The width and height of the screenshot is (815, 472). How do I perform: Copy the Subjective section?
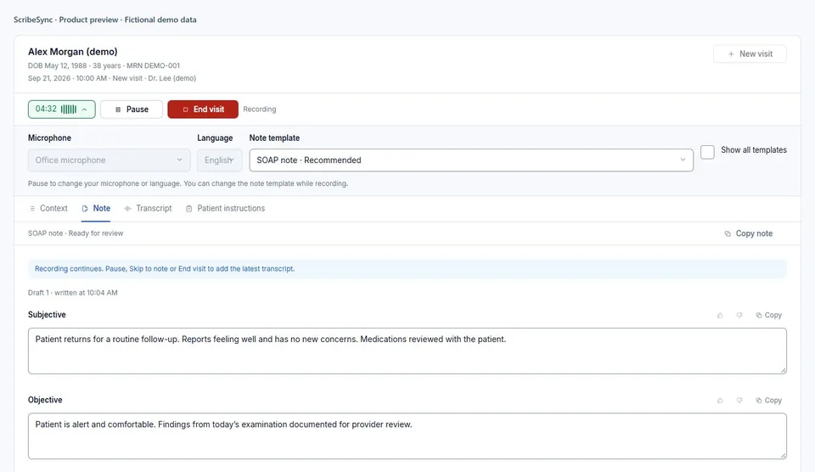[769, 315]
